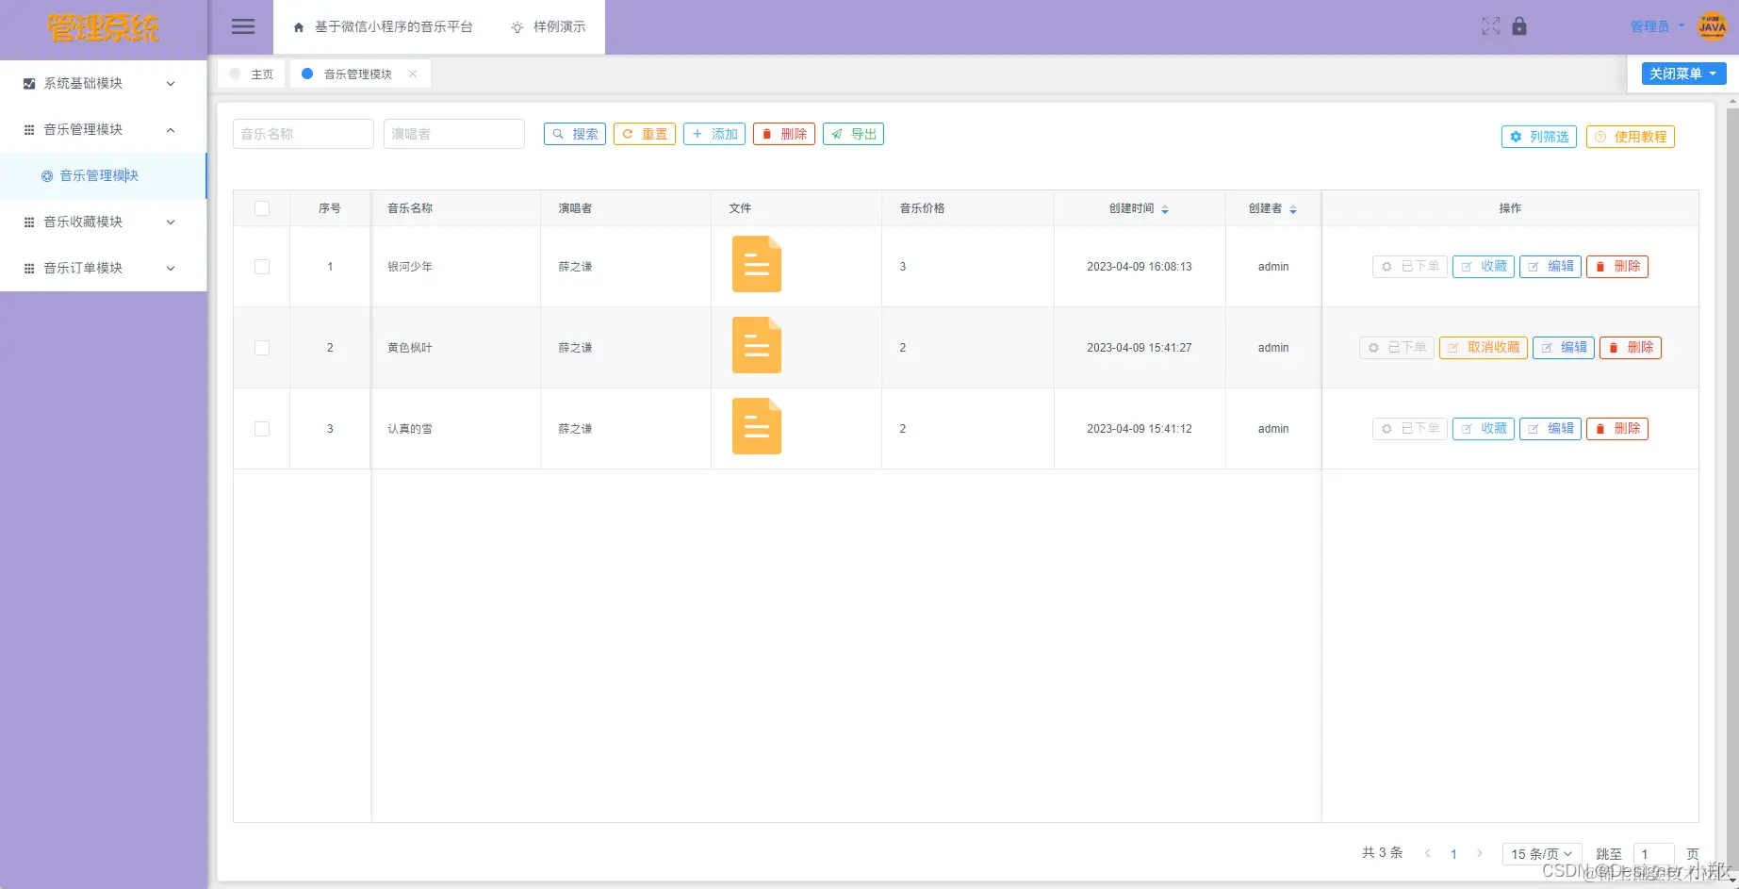Click the 导出 button
The height and width of the screenshot is (889, 1739).
point(853,134)
